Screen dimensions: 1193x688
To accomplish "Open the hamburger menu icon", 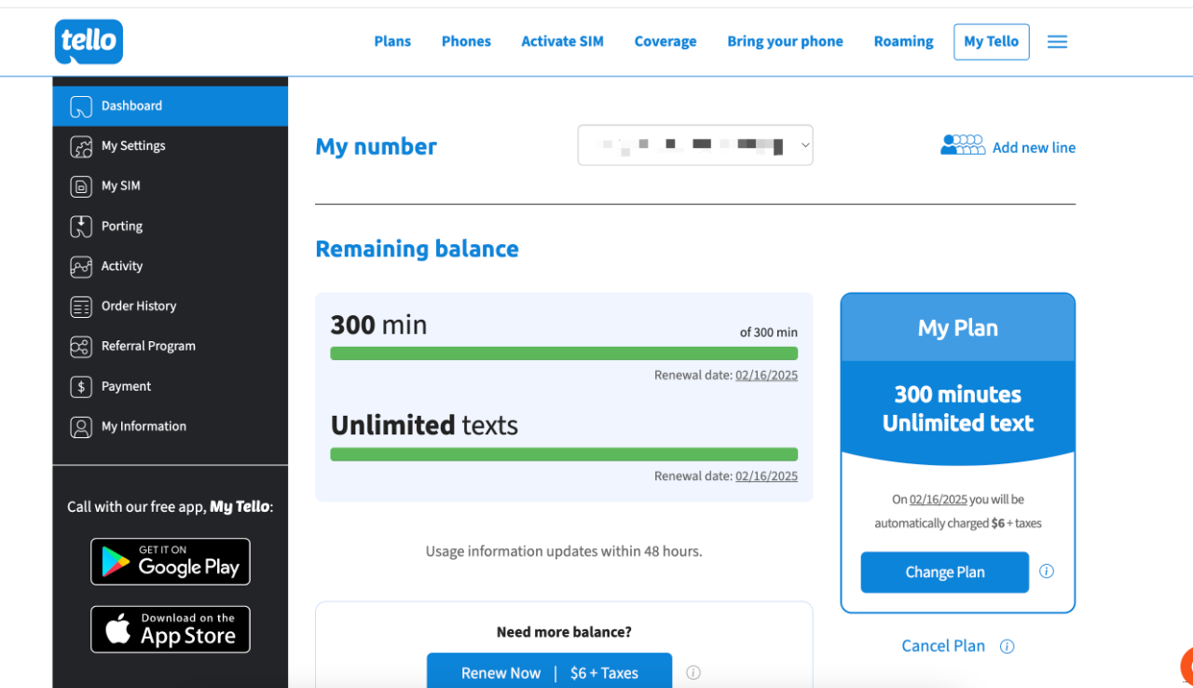I will (1057, 42).
